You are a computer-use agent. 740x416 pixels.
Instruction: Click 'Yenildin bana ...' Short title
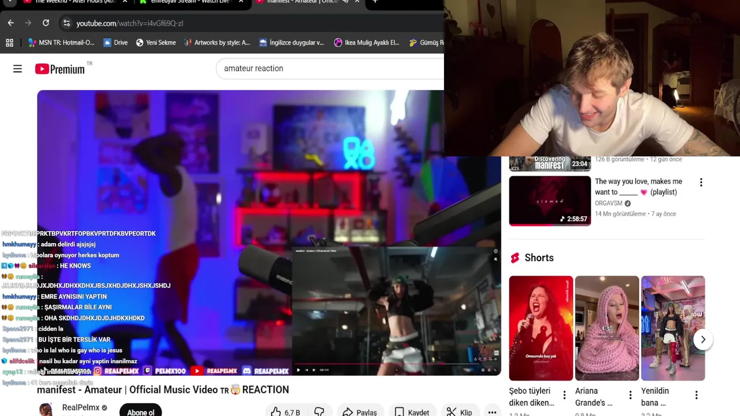pos(655,397)
